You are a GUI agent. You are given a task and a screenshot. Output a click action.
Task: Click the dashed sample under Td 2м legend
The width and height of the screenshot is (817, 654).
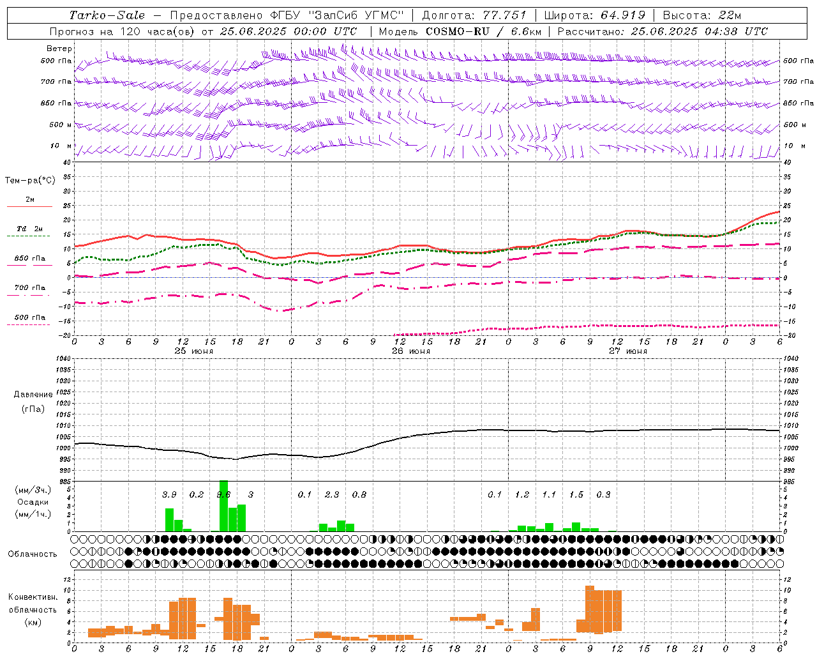[x=29, y=236]
